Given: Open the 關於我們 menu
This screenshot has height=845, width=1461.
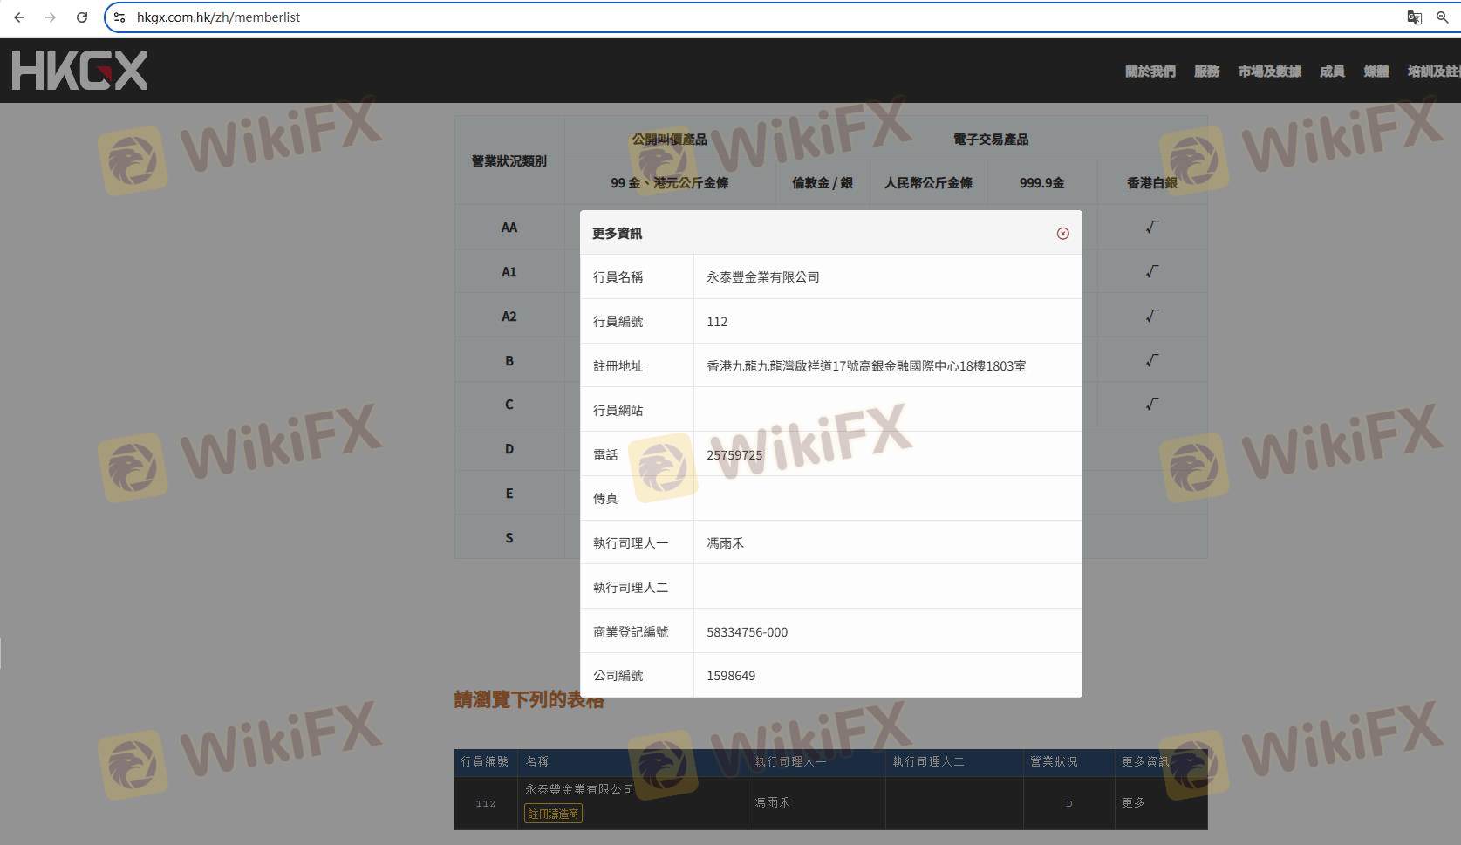Looking at the screenshot, I should pos(1150,72).
